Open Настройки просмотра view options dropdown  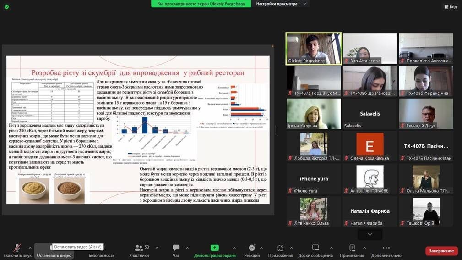pos(281,4)
